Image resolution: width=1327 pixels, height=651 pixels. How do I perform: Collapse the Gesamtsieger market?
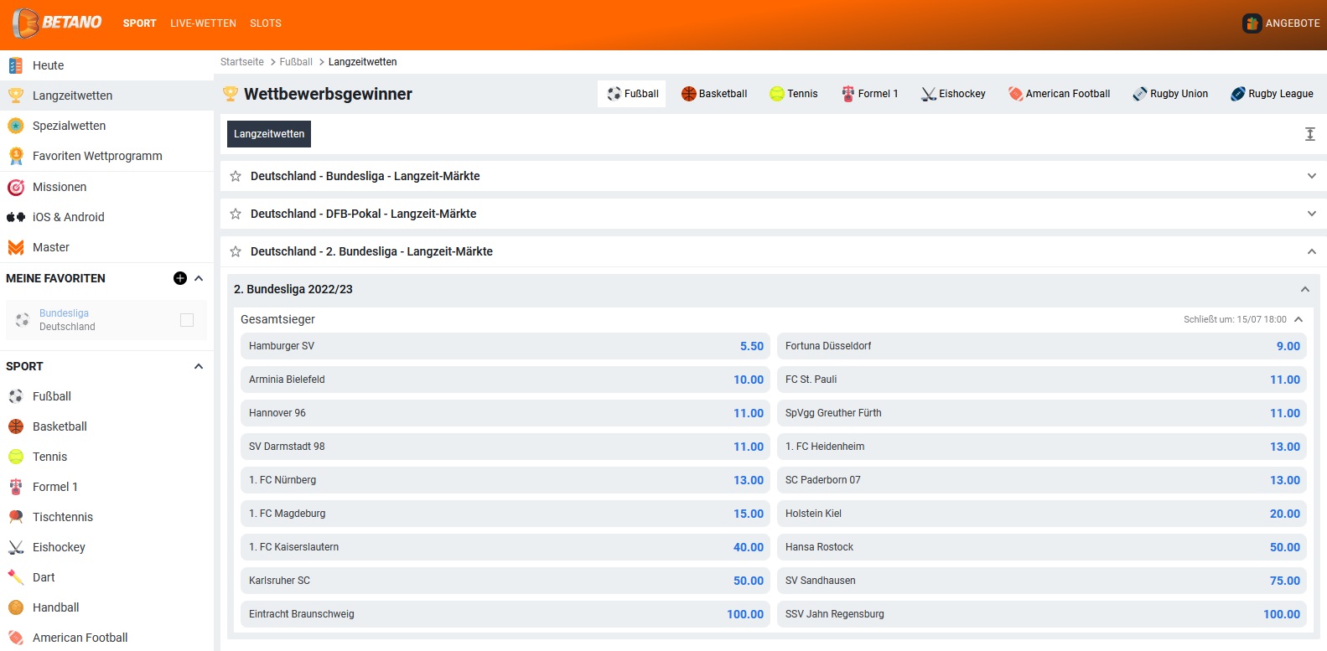(1298, 319)
